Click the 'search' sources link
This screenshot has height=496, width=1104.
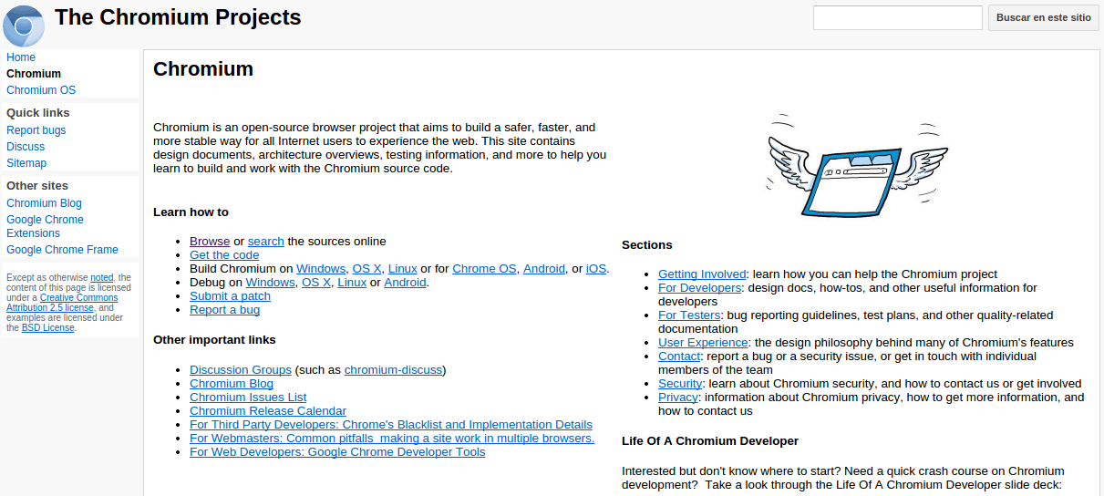[266, 242]
